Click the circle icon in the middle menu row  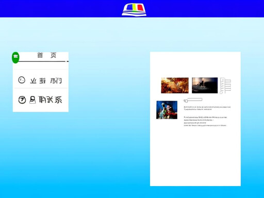pyautogui.click(x=22, y=80)
